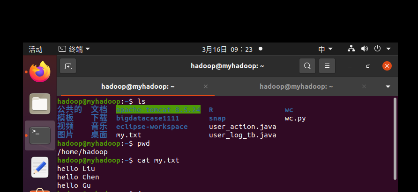The height and width of the screenshot is (192, 418).
Task: Restore the terminal window size
Action: [x=368, y=66]
